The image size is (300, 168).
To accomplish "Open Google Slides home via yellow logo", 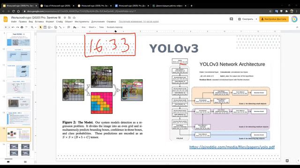I will pos(6,19).
